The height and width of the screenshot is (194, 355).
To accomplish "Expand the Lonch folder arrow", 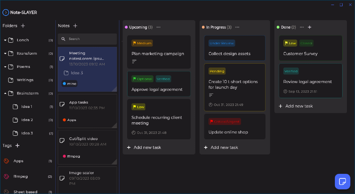I will click(5, 40).
